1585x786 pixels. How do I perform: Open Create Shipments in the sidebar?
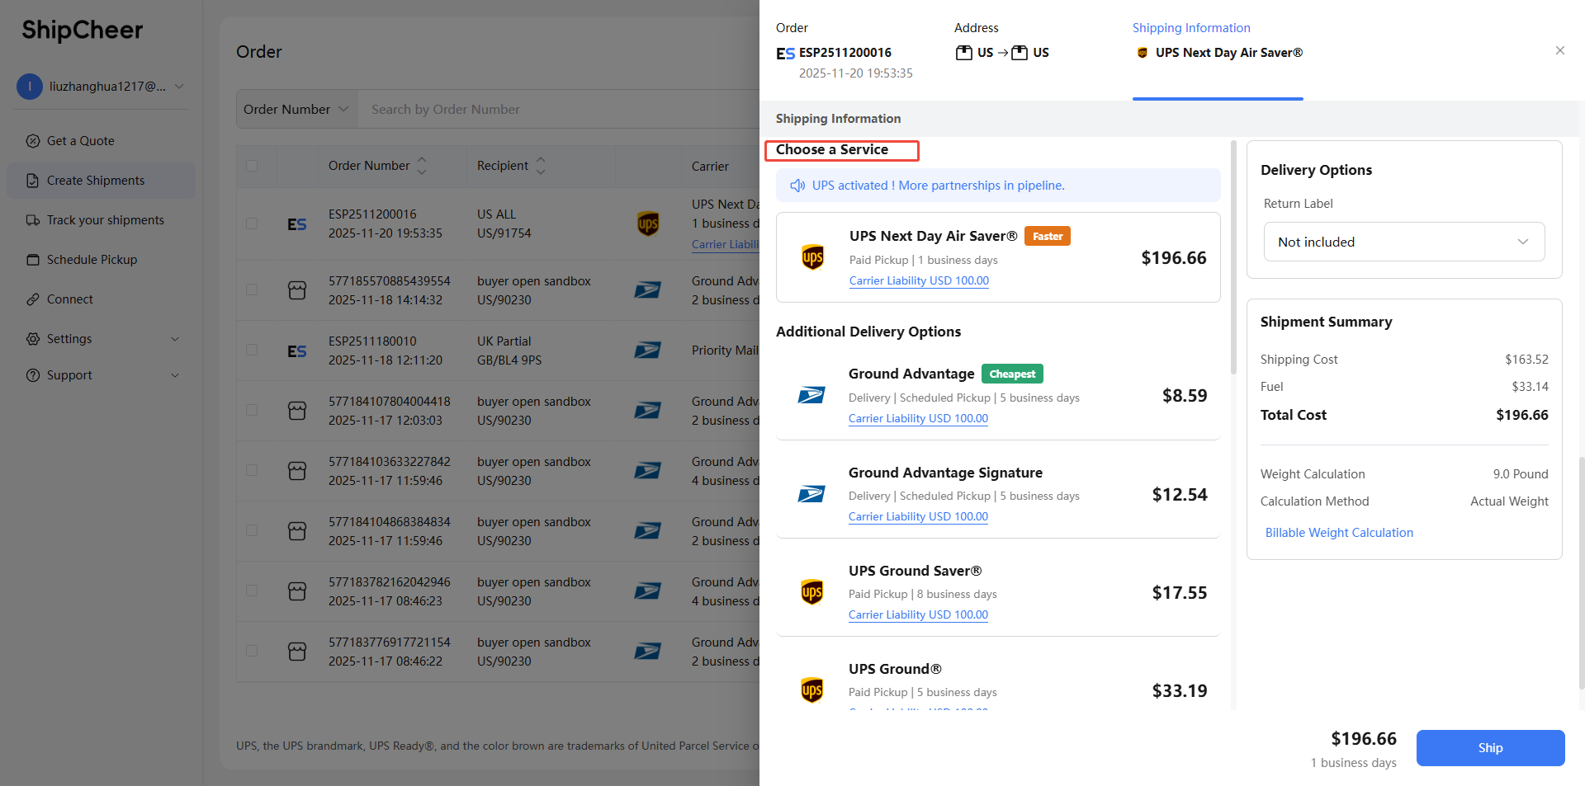coord(96,181)
